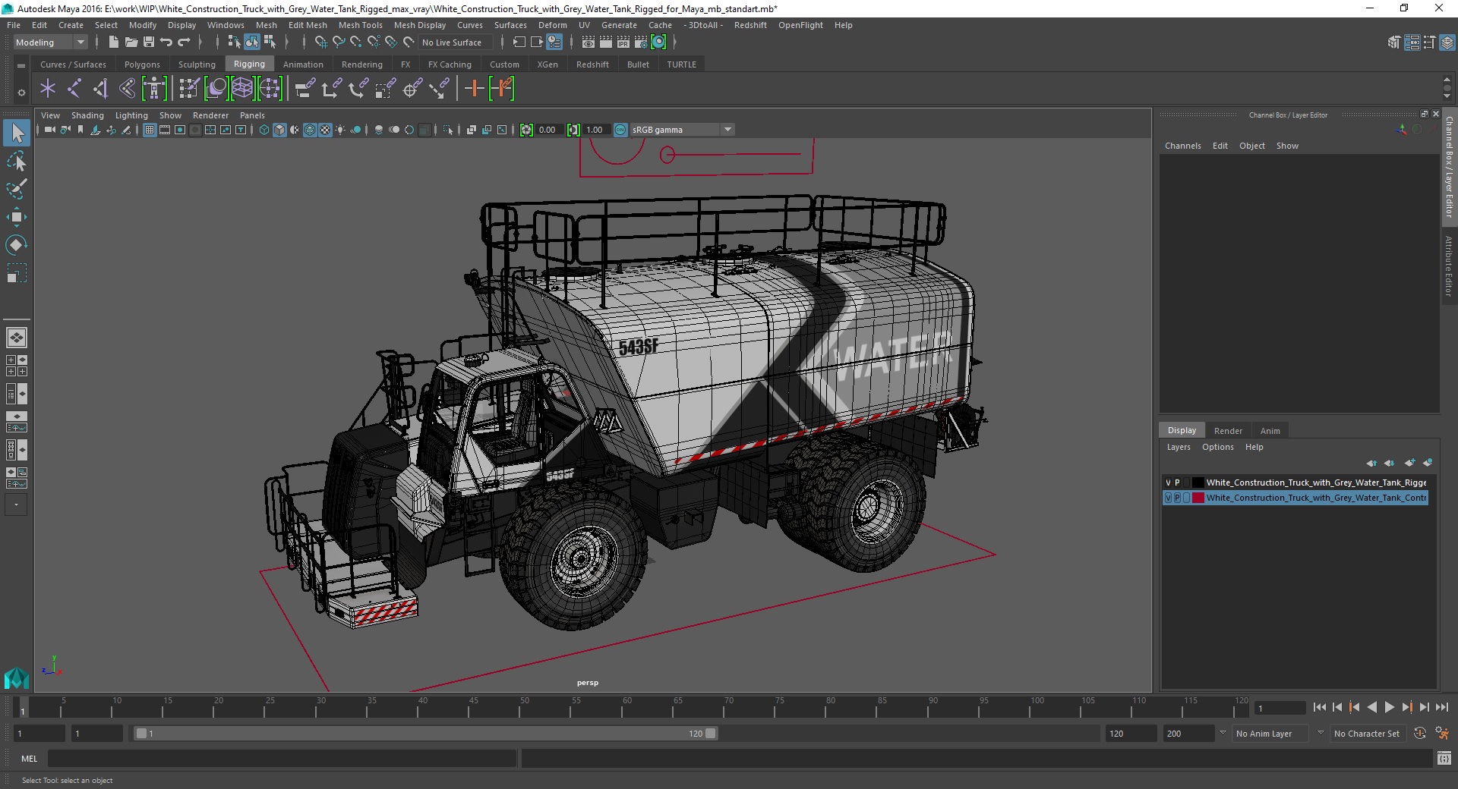Screen dimensions: 1458x789
Task: Open the File menu
Action: click(14, 25)
